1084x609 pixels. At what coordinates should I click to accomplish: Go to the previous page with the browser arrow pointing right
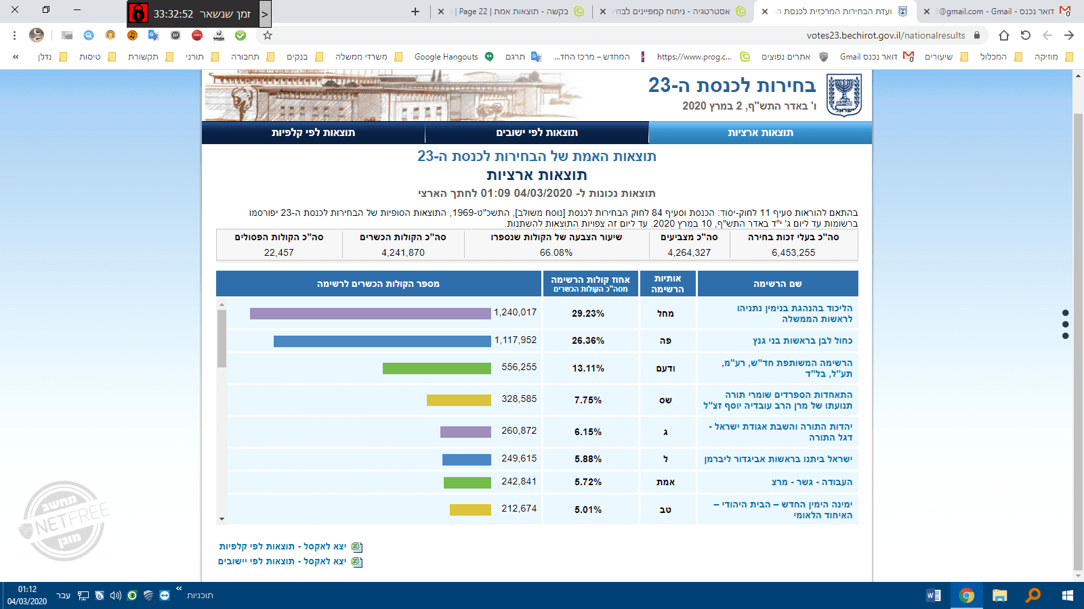1069,35
